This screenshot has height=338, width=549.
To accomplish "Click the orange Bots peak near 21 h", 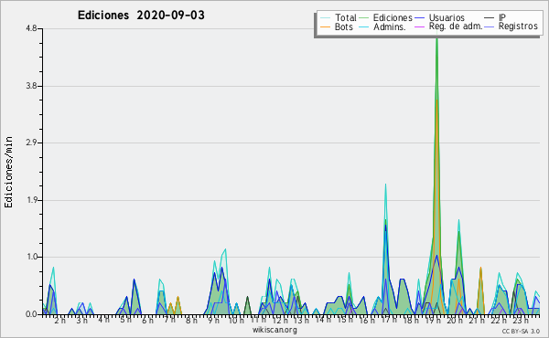I will [480, 269].
